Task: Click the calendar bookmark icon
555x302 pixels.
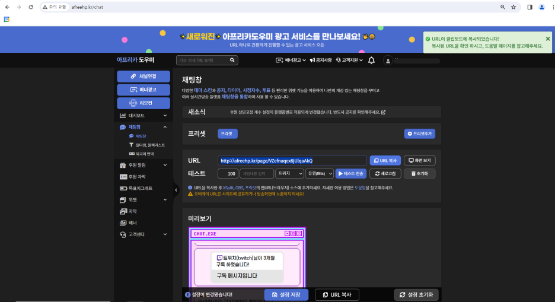Action: click(7, 19)
